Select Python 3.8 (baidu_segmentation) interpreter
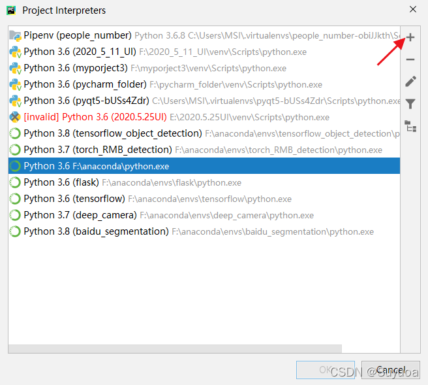 96,231
